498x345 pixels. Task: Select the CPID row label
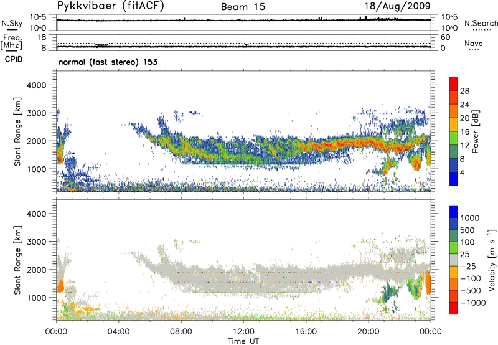(x=14, y=59)
